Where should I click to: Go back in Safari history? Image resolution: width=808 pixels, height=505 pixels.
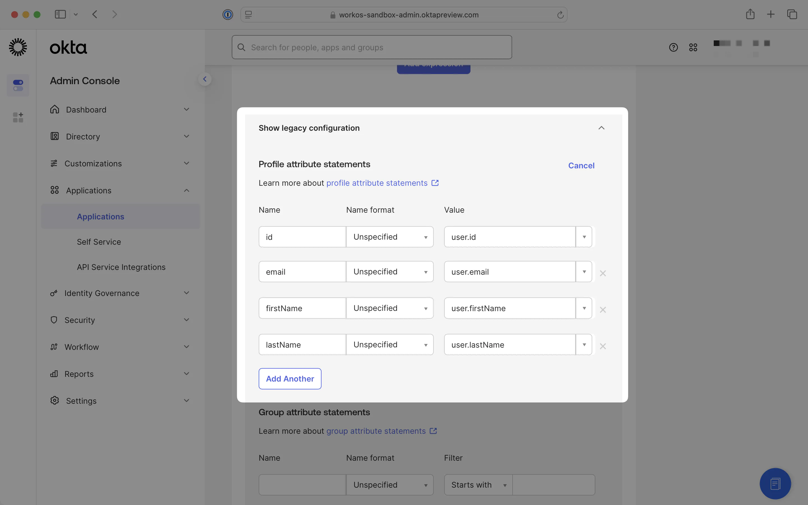(95, 14)
